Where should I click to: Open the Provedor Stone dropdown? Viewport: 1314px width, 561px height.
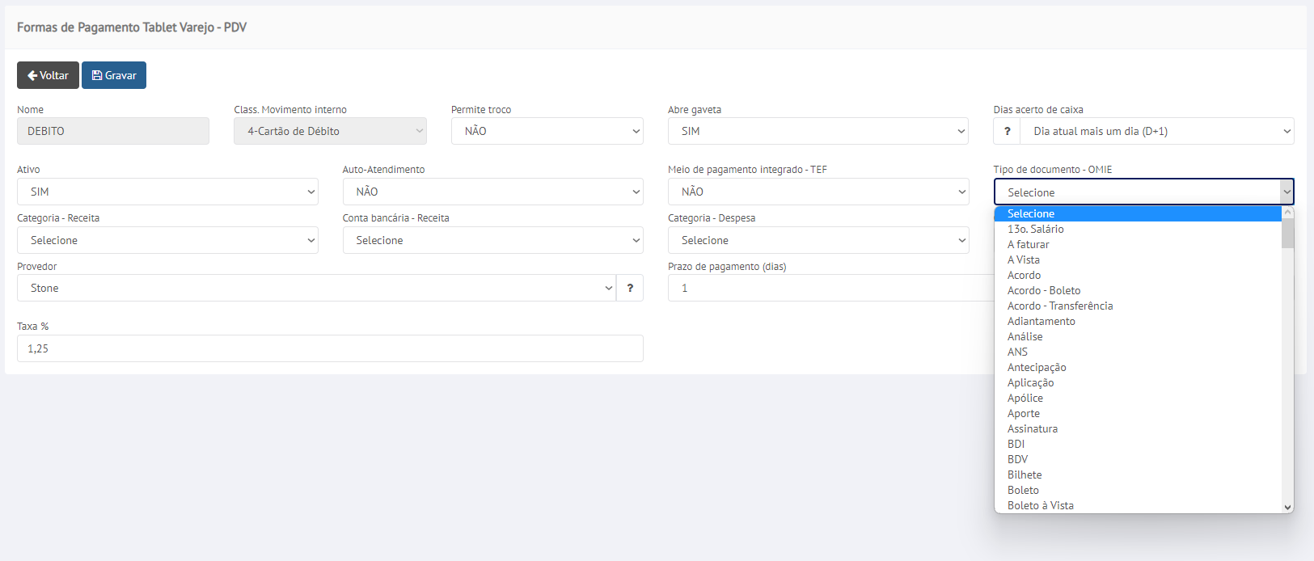pyautogui.click(x=316, y=288)
